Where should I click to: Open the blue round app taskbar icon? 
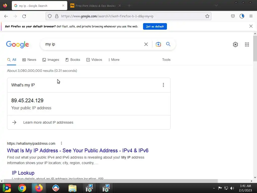(x=55, y=188)
